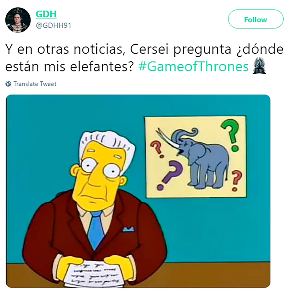290x291 pixels.
Task: Open the GDH profile avatar picture
Action: [x=18, y=20]
